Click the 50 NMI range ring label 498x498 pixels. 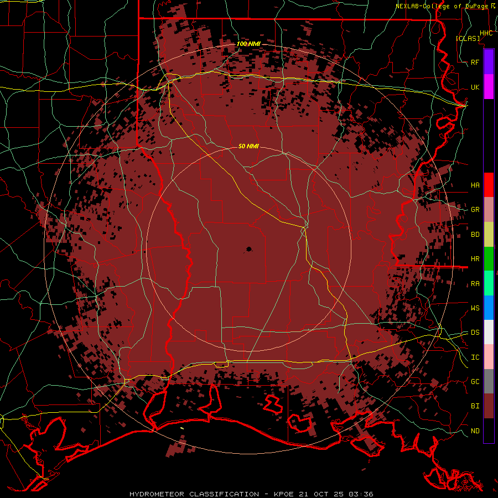[248, 146]
